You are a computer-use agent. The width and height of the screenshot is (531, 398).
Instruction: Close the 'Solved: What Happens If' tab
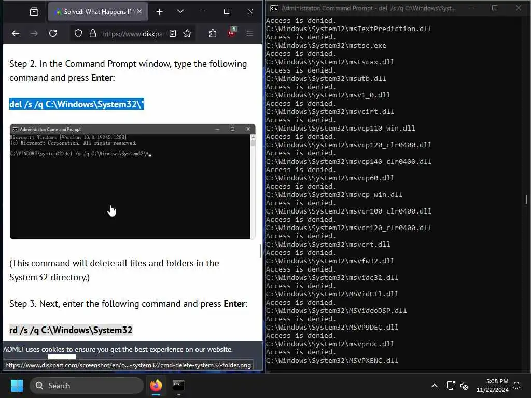point(139,11)
